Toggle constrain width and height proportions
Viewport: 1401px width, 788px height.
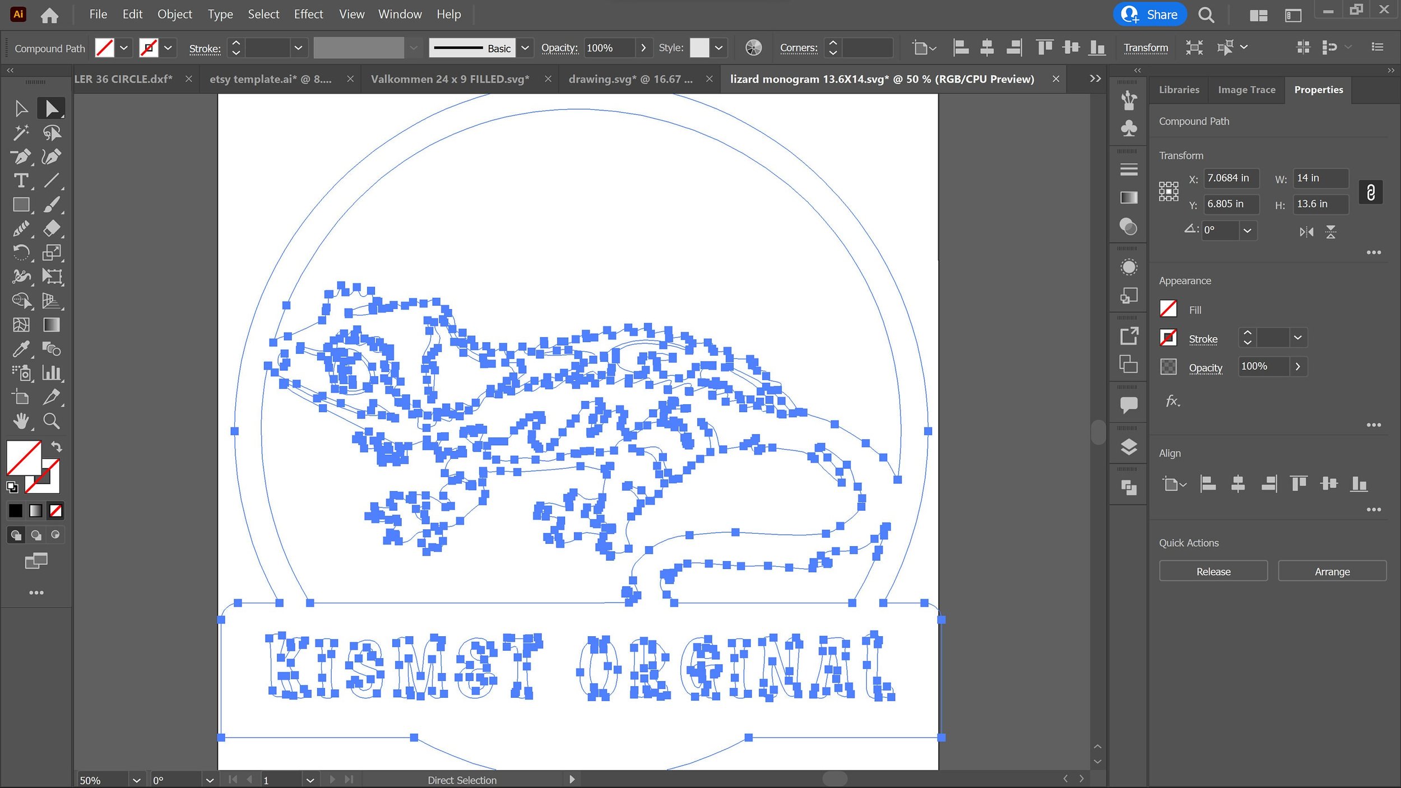coord(1370,192)
